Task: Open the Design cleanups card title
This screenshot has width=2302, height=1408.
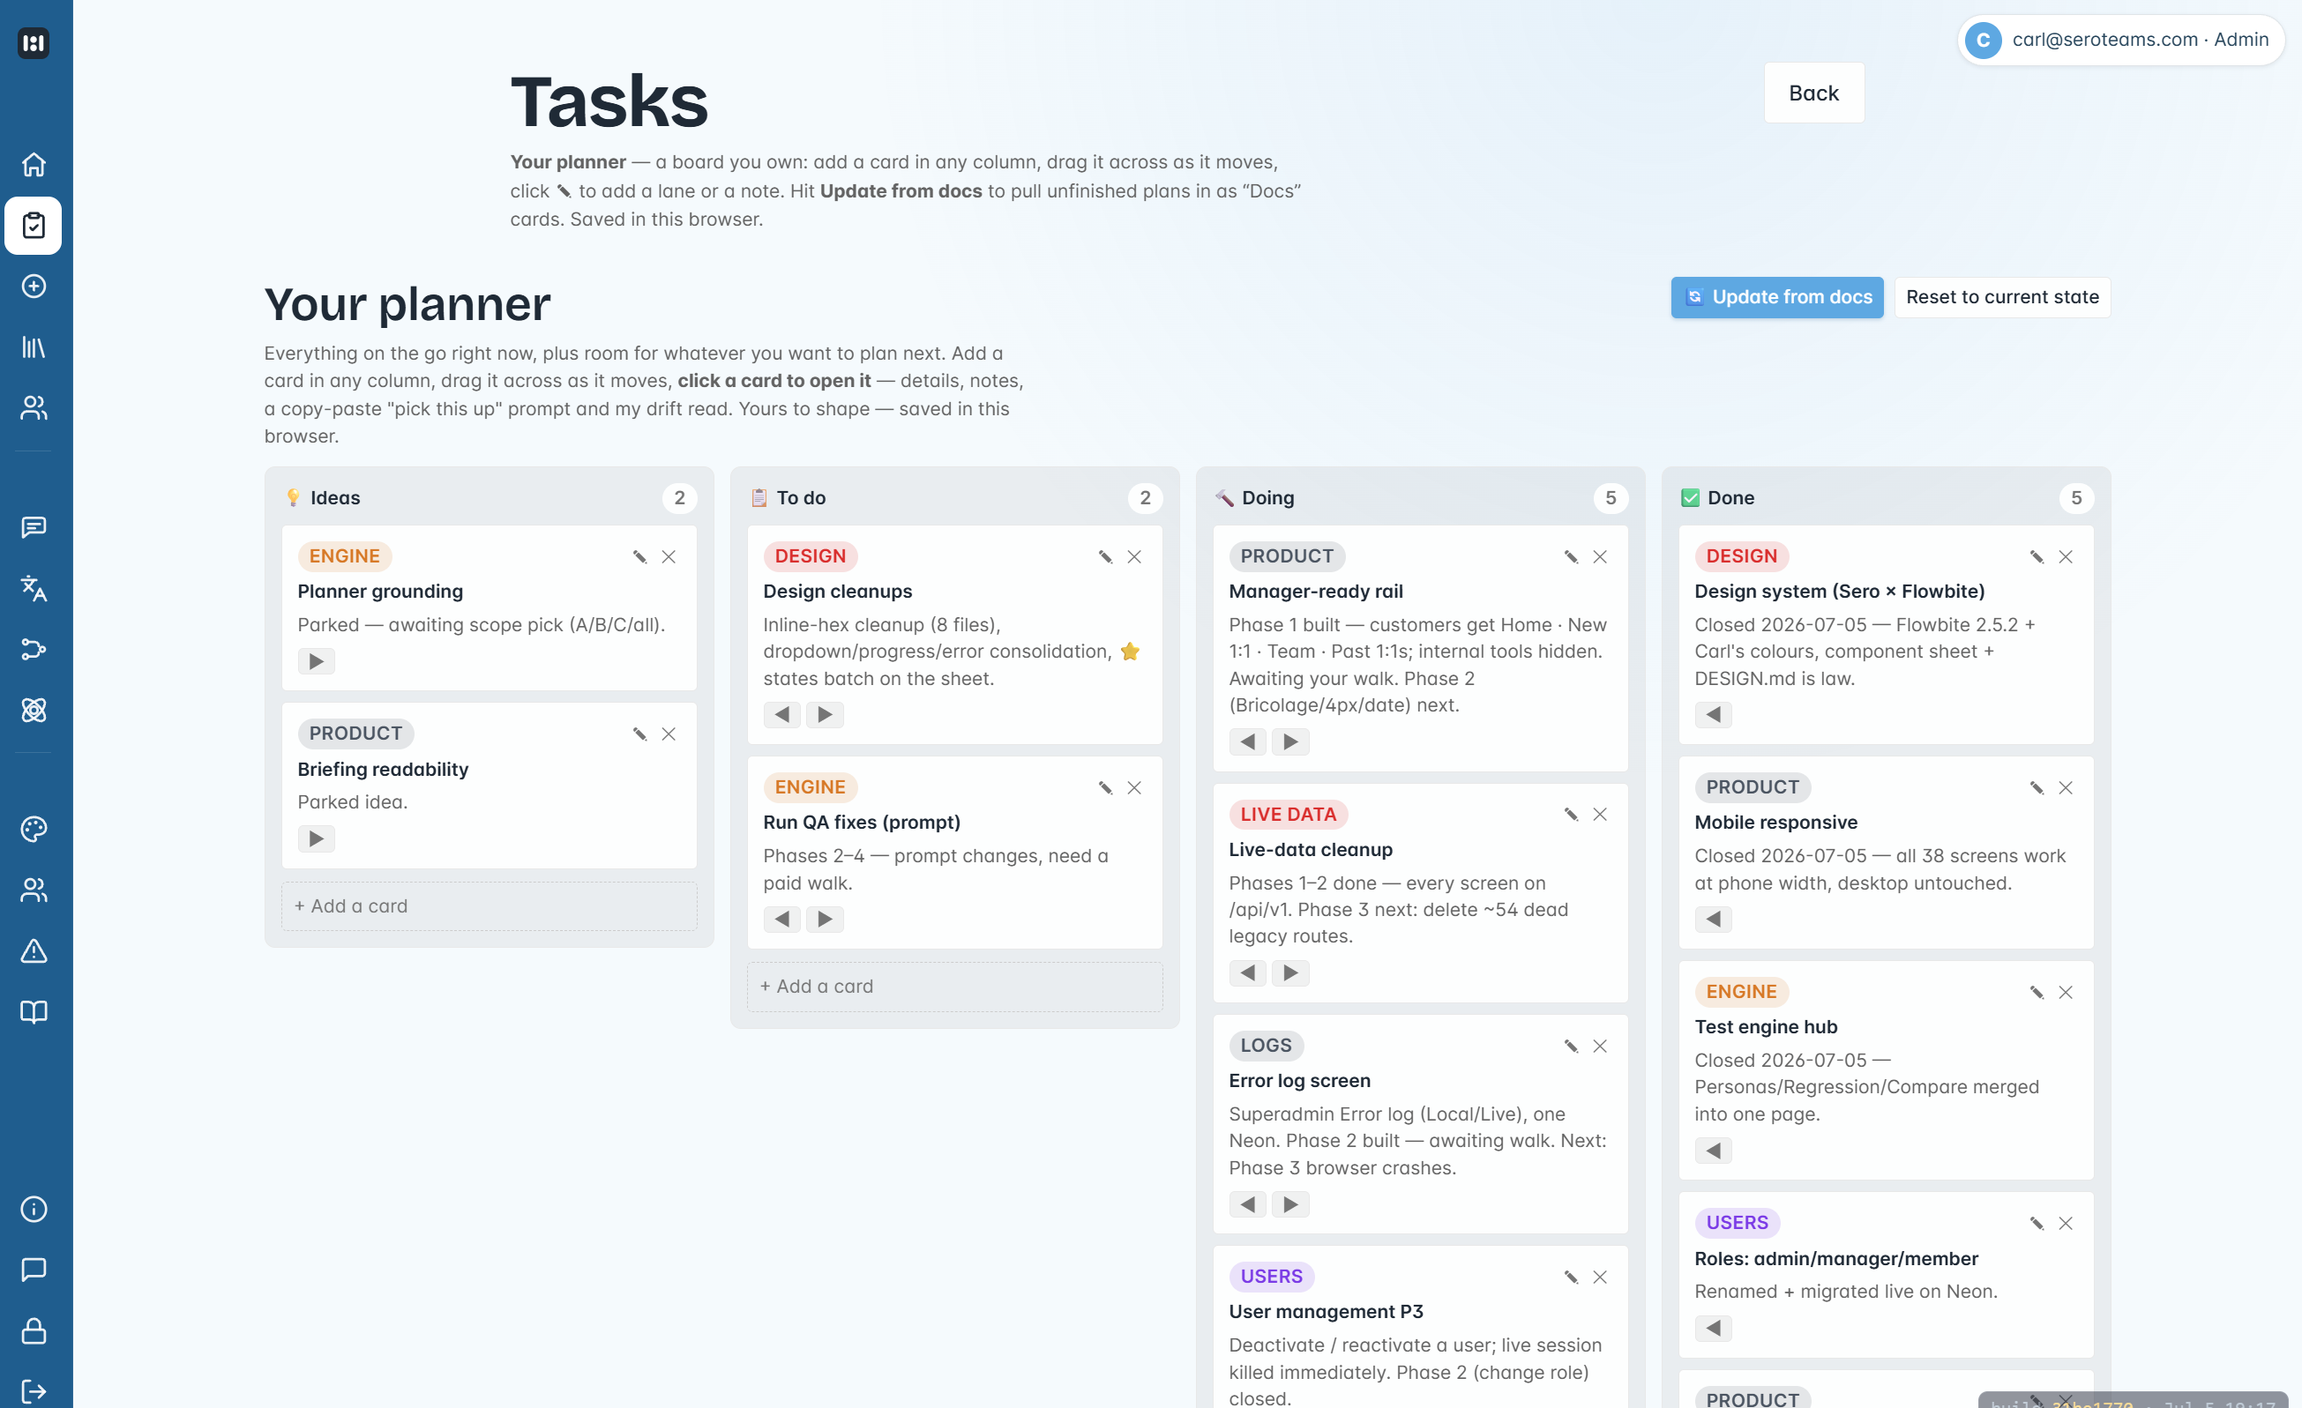Action: click(x=838, y=591)
